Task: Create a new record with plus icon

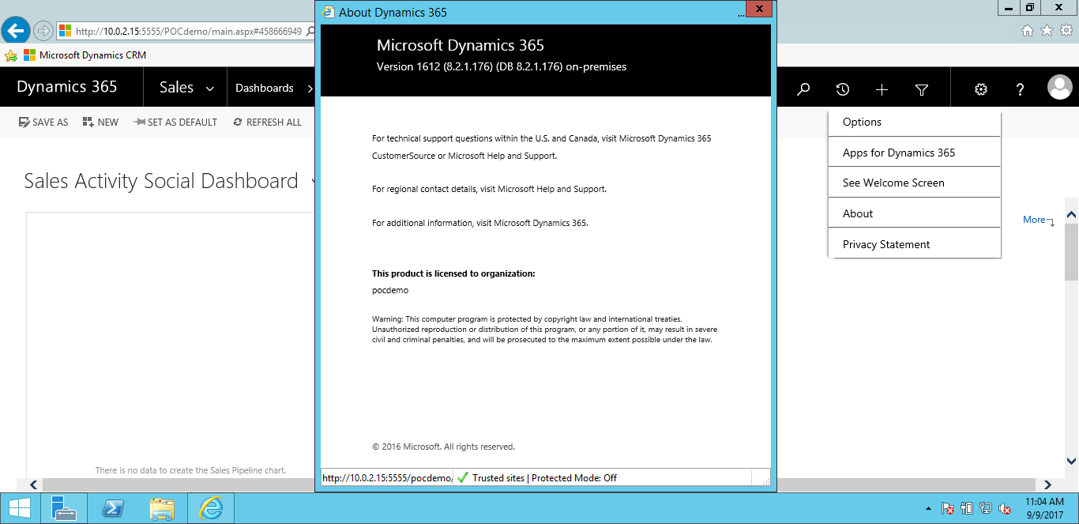Action: click(882, 89)
